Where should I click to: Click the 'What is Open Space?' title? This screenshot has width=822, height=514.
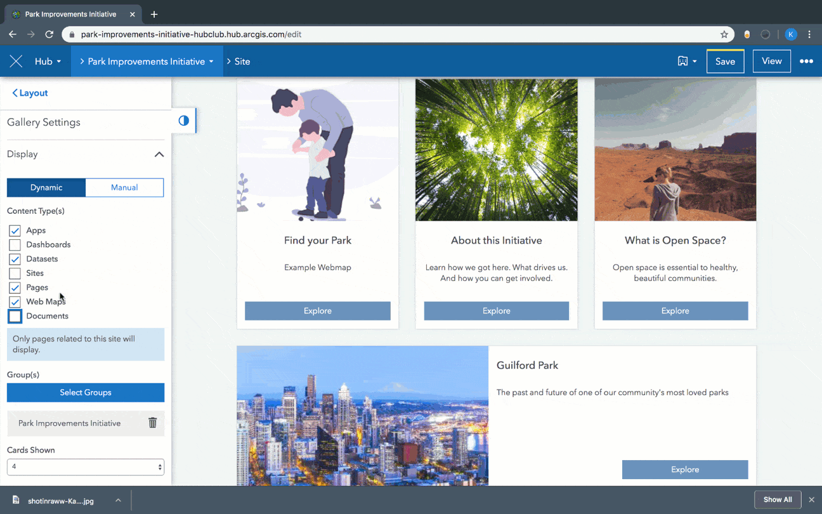pyautogui.click(x=675, y=241)
